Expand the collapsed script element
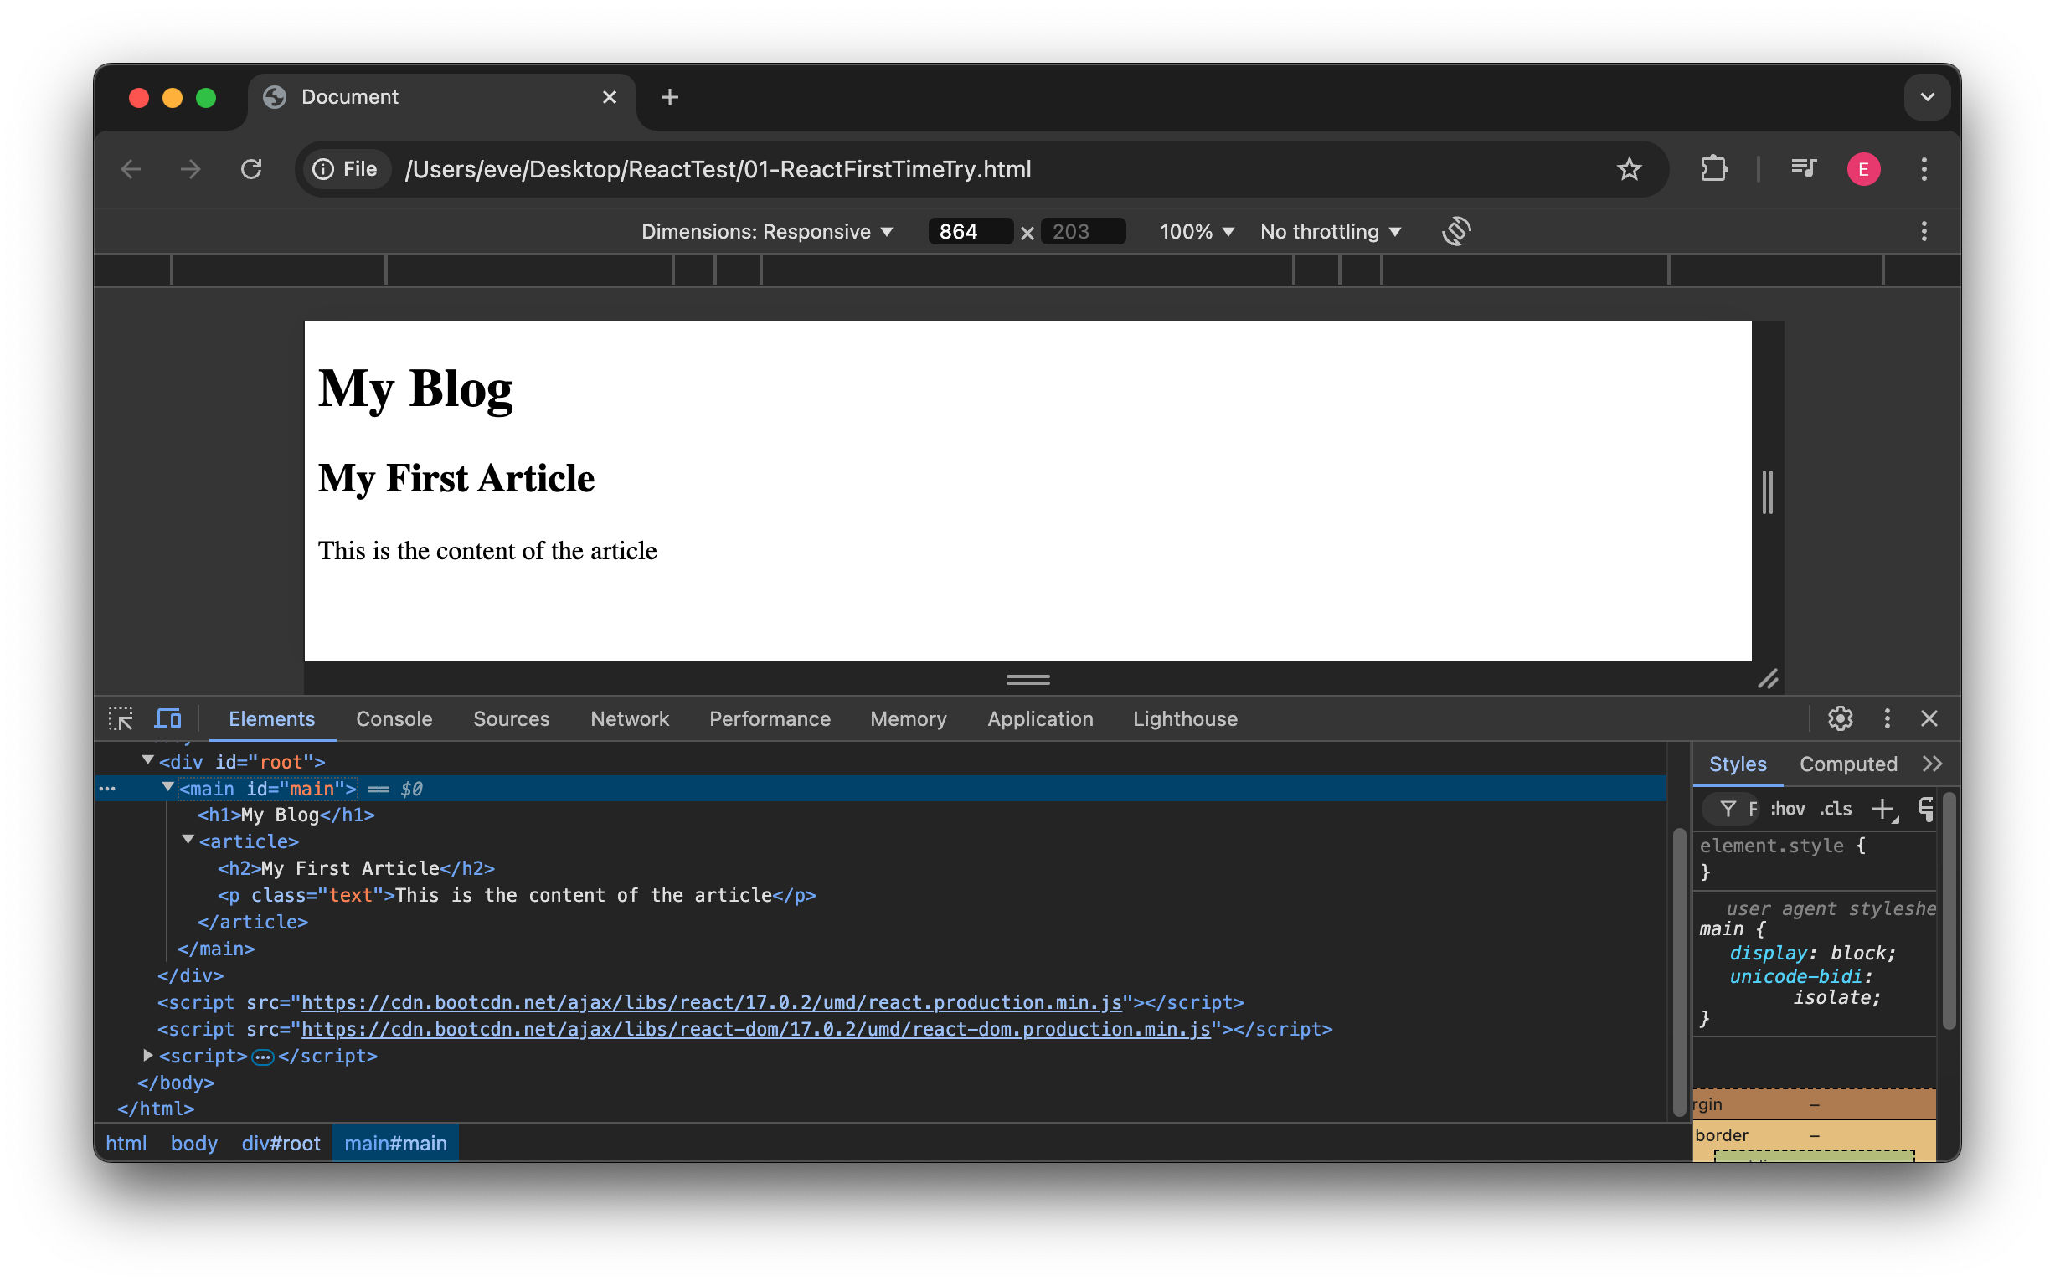 tap(148, 1056)
